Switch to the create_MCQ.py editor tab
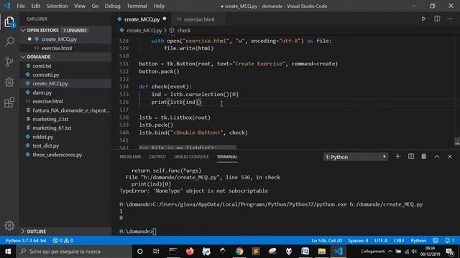The width and height of the screenshot is (460, 258). pyautogui.click(x=142, y=19)
